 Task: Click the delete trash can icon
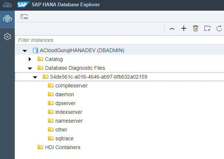[196, 29]
